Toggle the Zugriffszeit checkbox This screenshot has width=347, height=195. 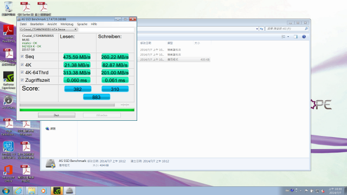pos(22,80)
